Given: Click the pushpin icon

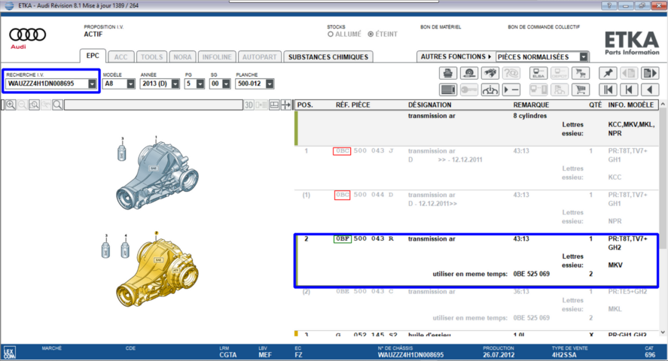Looking at the screenshot, I should (x=608, y=73).
